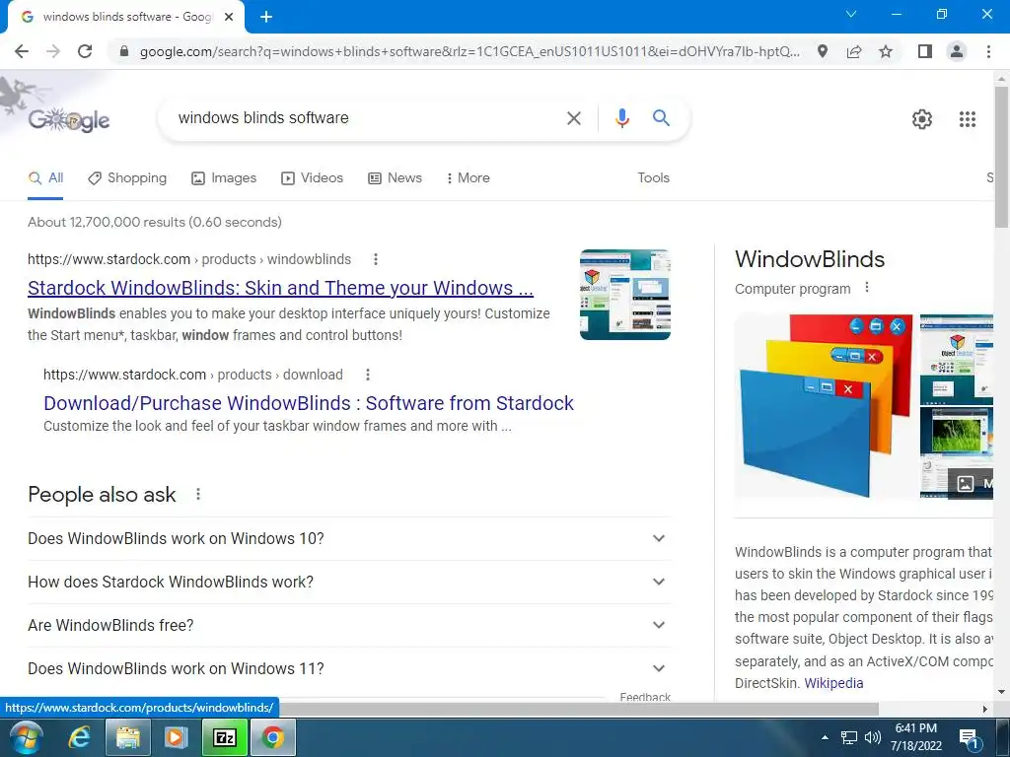This screenshot has width=1010, height=757.
Task: Click the horizontal page scrollbar
Action: click(x=579, y=709)
